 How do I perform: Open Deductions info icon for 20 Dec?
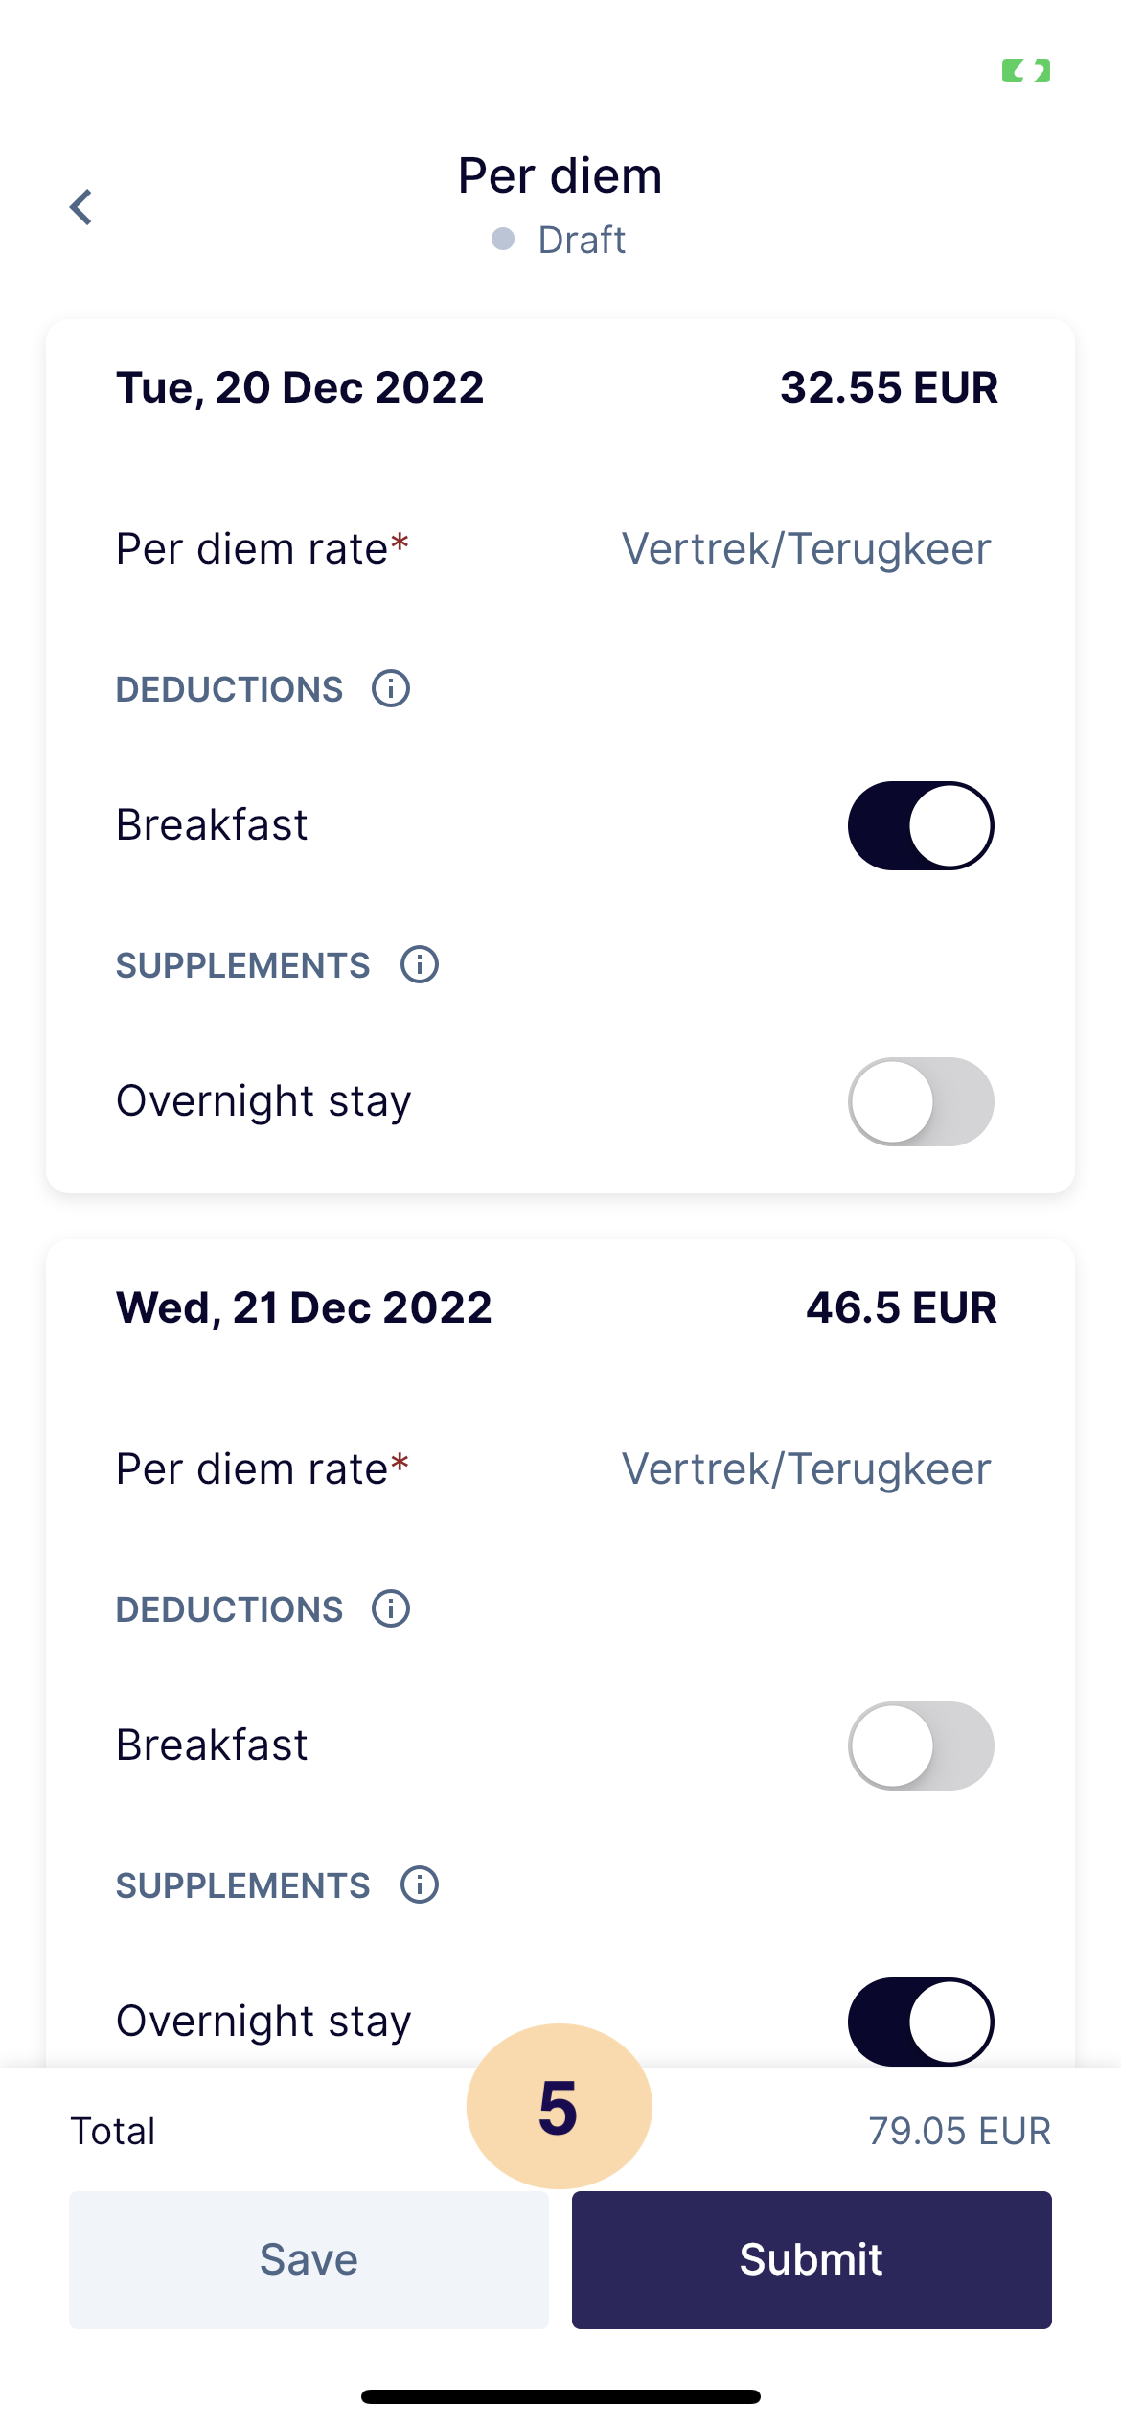(x=391, y=688)
